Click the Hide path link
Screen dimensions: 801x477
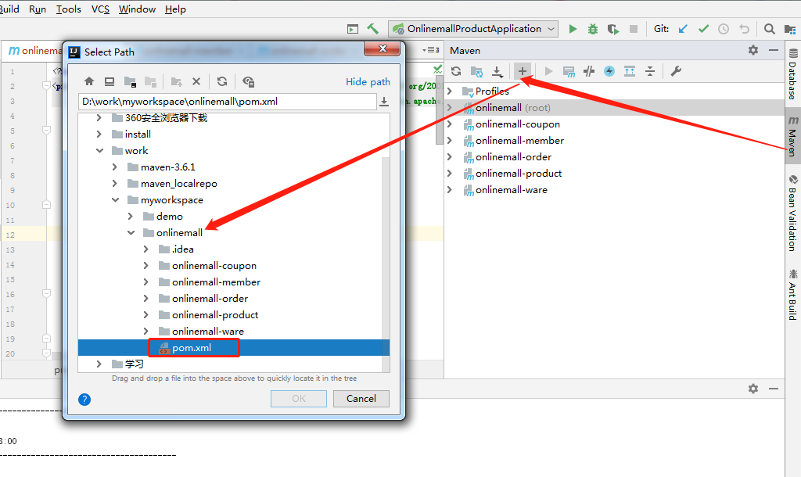point(368,81)
